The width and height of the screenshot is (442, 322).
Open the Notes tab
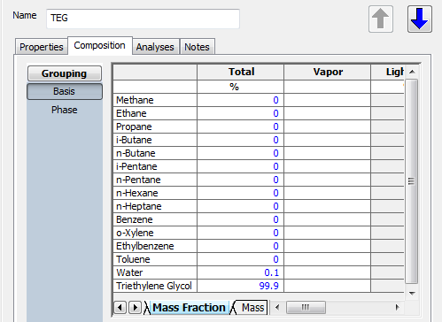coord(198,47)
